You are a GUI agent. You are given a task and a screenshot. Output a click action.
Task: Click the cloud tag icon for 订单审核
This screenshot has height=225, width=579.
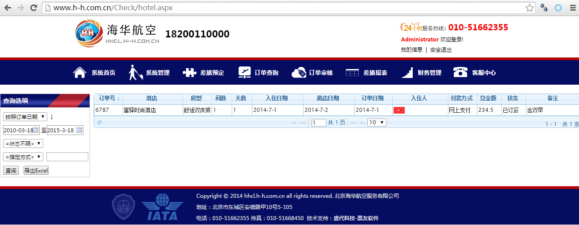(299, 73)
